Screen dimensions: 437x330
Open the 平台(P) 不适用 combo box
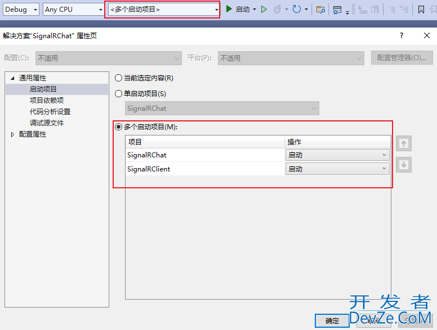point(291,58)
